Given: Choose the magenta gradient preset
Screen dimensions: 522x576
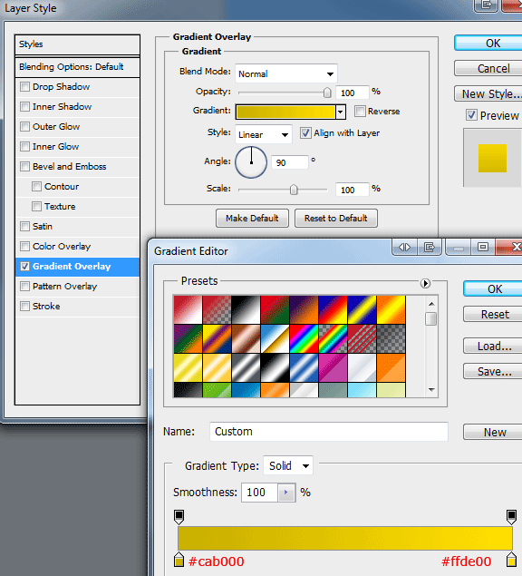Looking at the screenshot, I should coord(333,367).
